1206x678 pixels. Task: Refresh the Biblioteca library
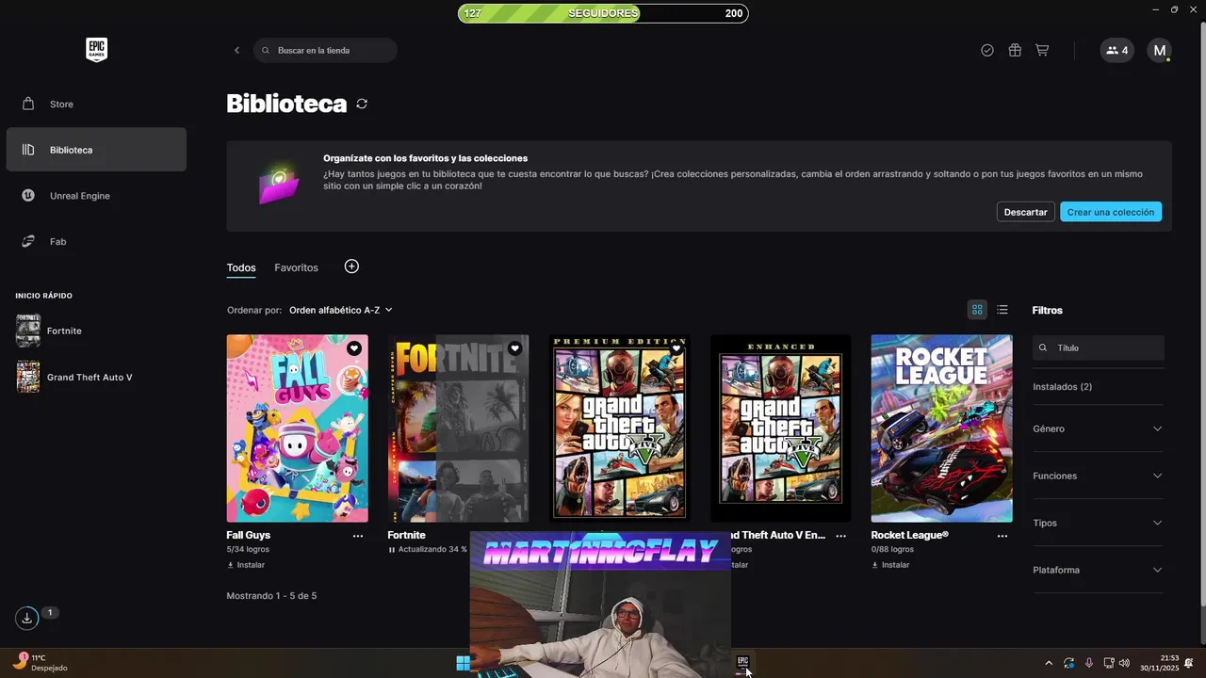tap(362, 104)
